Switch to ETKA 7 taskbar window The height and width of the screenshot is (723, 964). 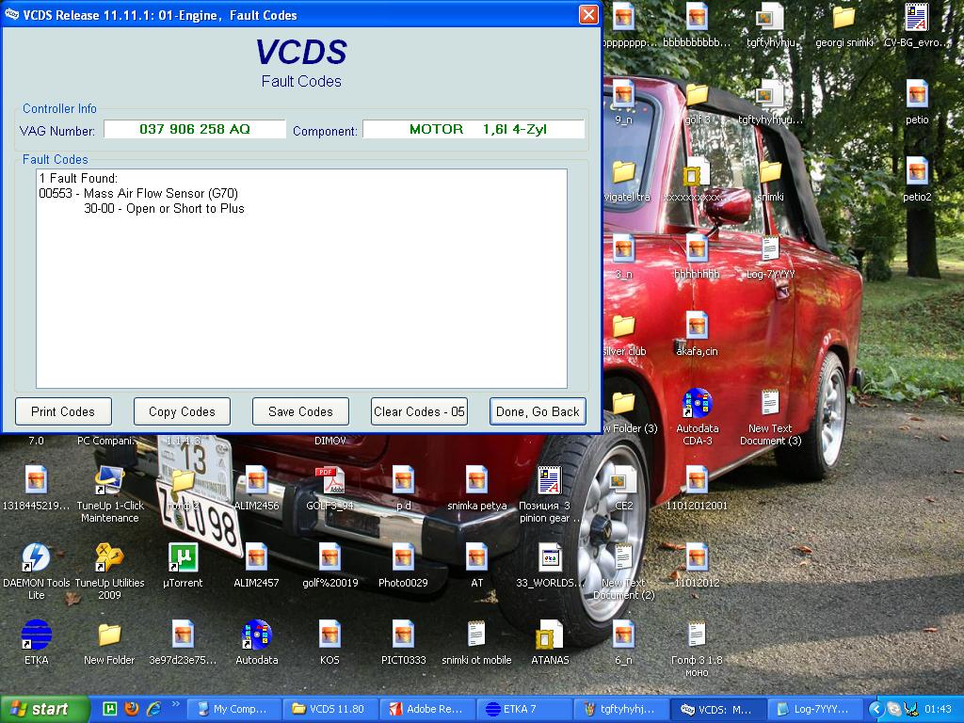click(522, 709)
